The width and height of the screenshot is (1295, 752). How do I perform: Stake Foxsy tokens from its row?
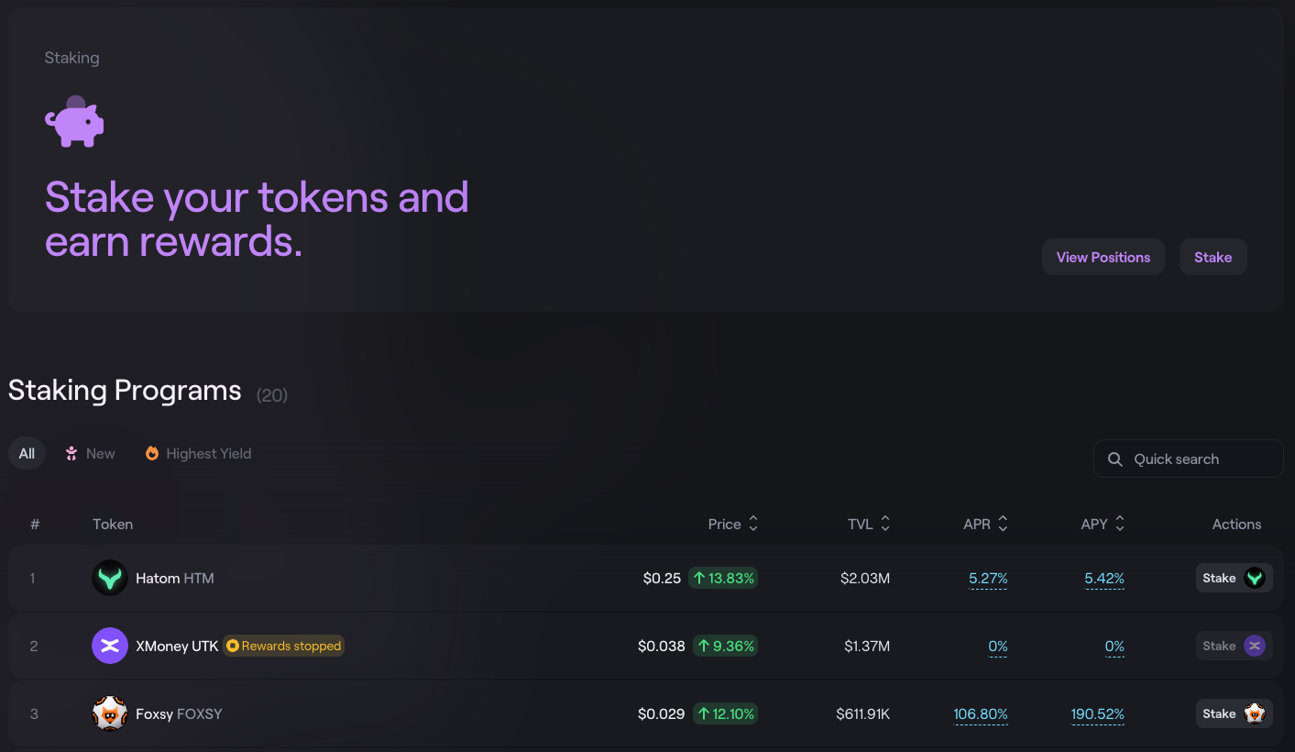[x=1235, y=713]
